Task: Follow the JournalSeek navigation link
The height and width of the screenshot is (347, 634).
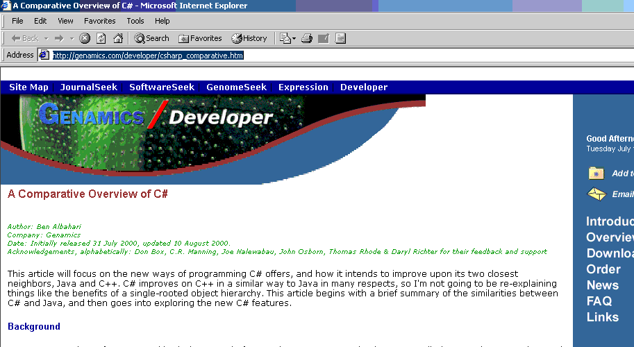Action: coord(89,87)
